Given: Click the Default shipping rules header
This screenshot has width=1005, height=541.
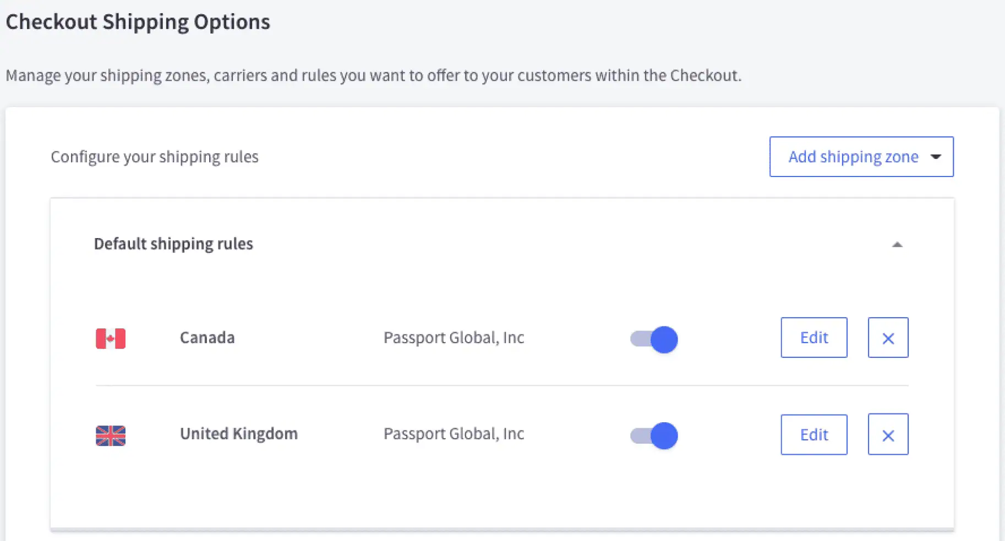Looking at the screenshot, I should point(173,244).
